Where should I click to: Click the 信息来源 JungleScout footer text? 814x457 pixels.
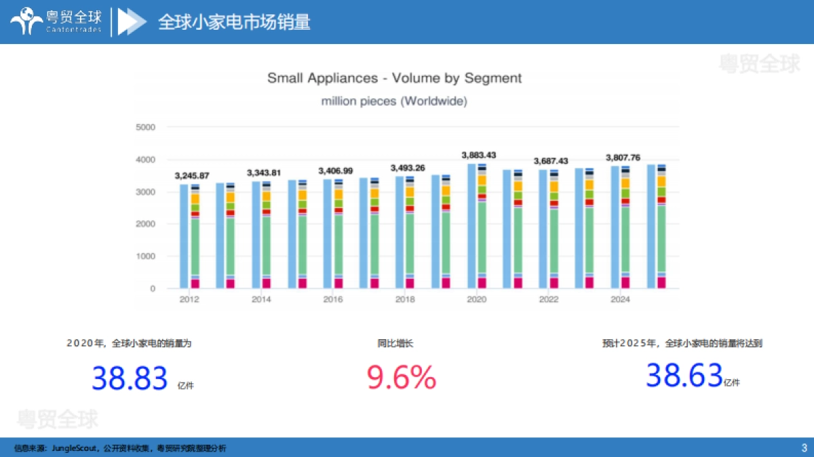pyautogui.click(x=121, y=448)
